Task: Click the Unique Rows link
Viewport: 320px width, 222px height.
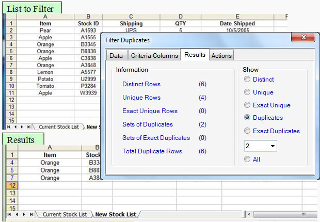Action: [141, 98]
